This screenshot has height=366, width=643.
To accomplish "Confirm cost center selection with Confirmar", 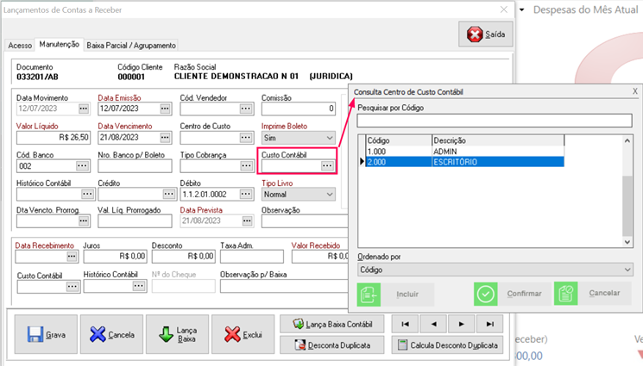I will pyautogui.click(x=512, y=294).
